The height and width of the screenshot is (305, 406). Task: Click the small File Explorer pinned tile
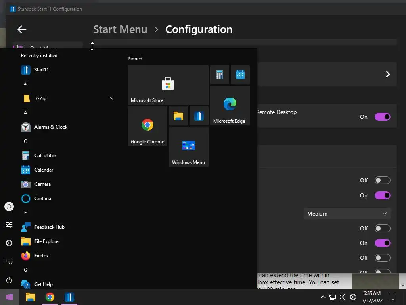point(178,116)
